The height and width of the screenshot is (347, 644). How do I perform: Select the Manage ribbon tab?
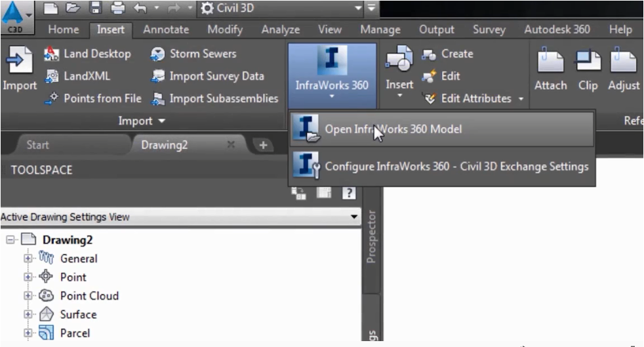[x=380, y=30]
